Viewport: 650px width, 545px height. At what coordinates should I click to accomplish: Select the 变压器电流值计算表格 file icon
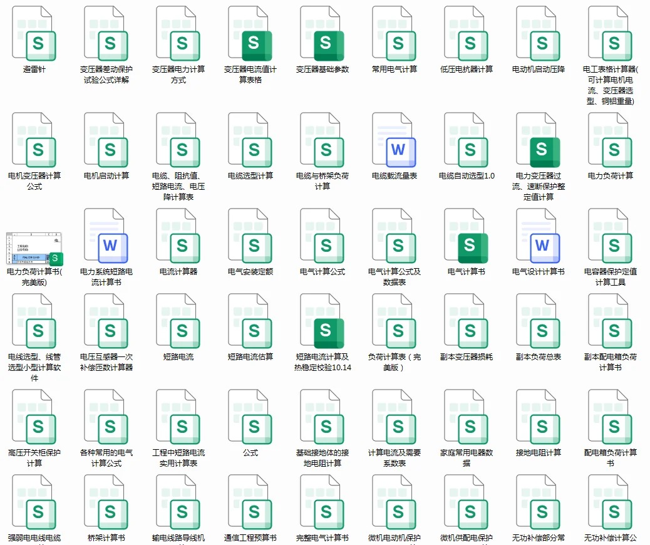(250, 34)
